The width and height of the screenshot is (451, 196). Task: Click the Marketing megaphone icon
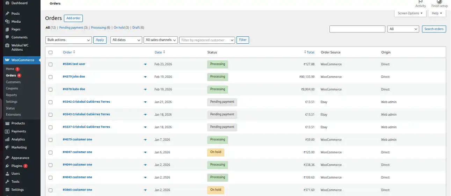coord(7,147)
